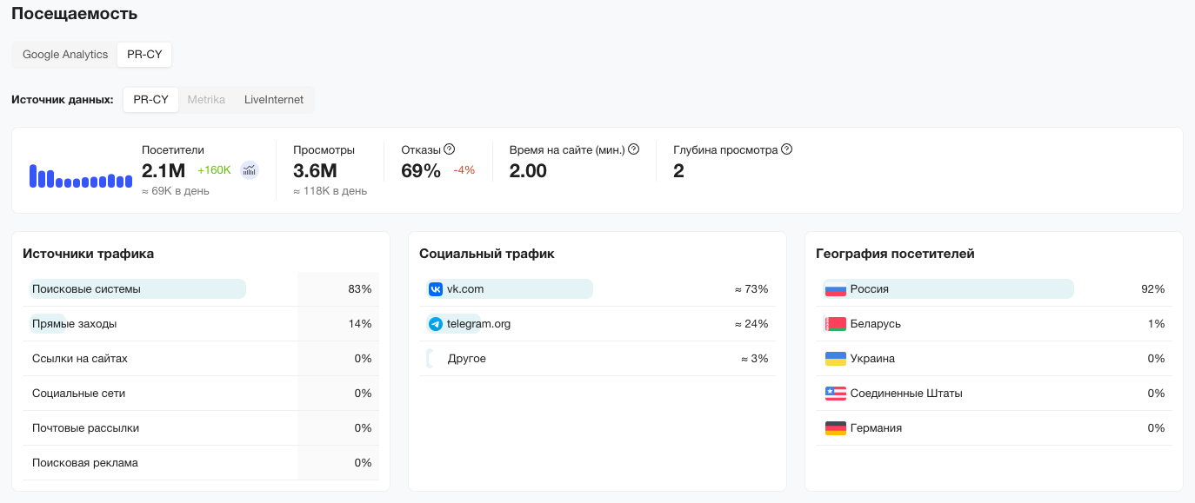The width and height of the screenshot is (1195, 503).
Task: Click the Telegram logo icon
Action: tap(436, 324)
